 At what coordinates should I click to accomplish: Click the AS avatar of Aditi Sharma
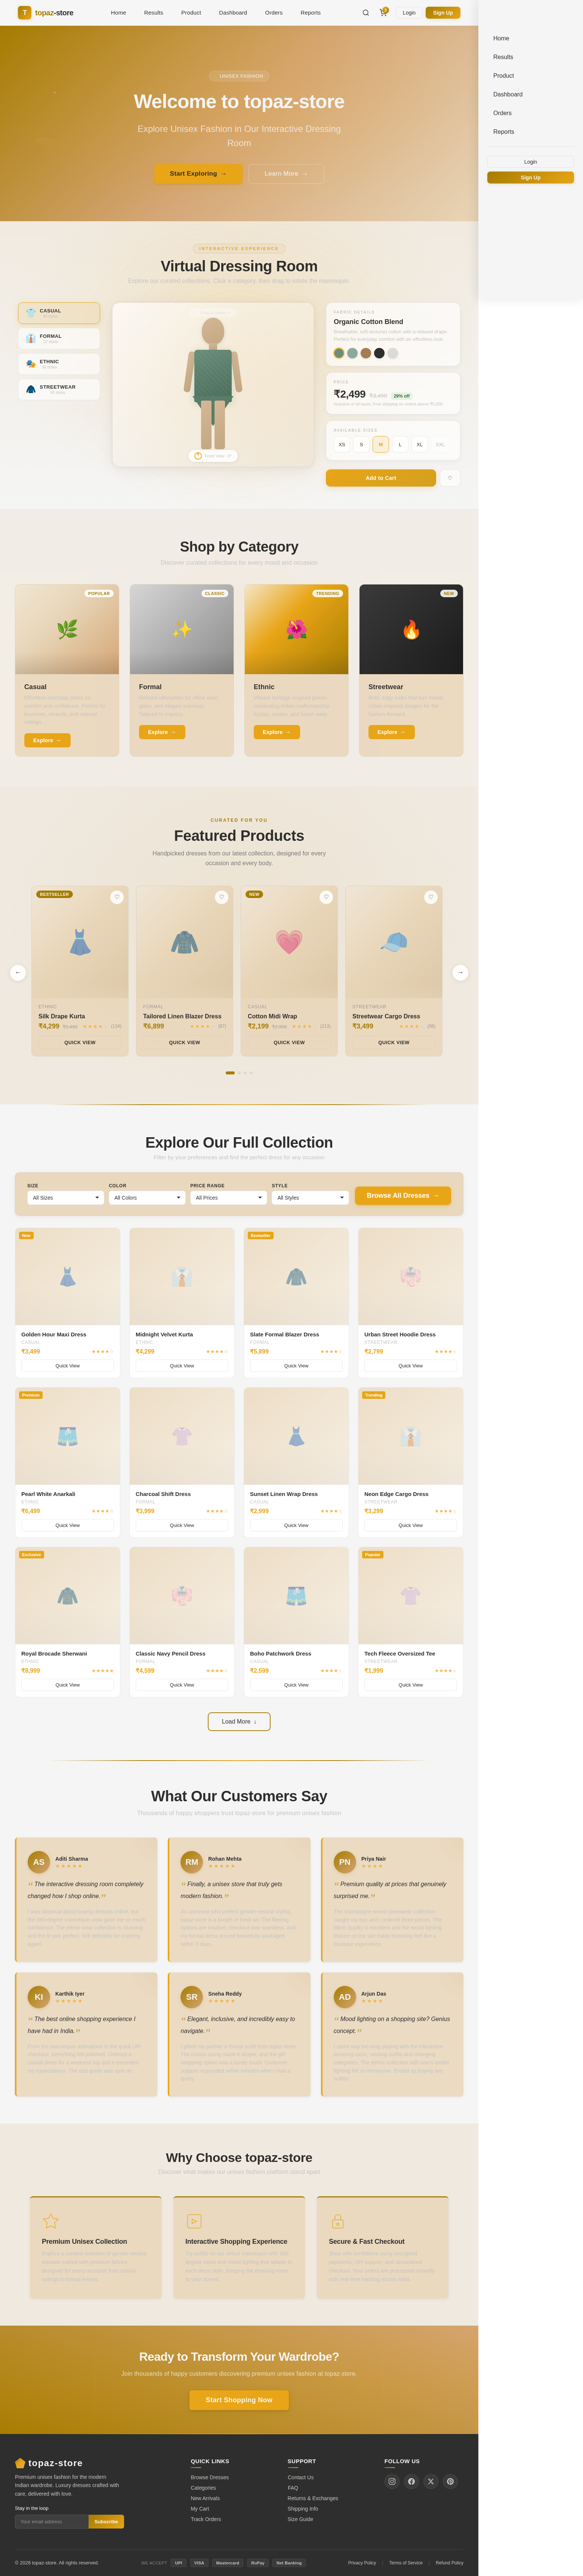(x=39, y=1862)
